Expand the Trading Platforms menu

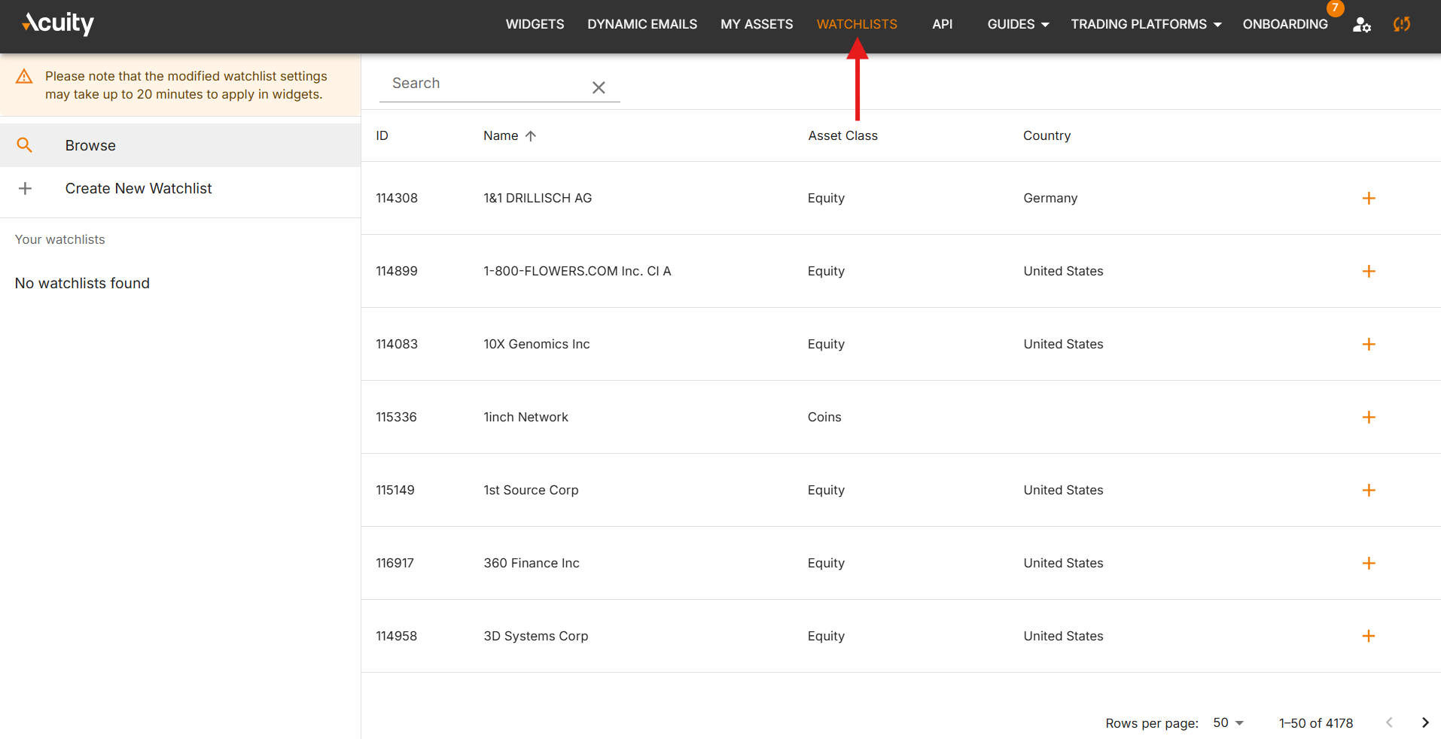(x=1146, y=24)
